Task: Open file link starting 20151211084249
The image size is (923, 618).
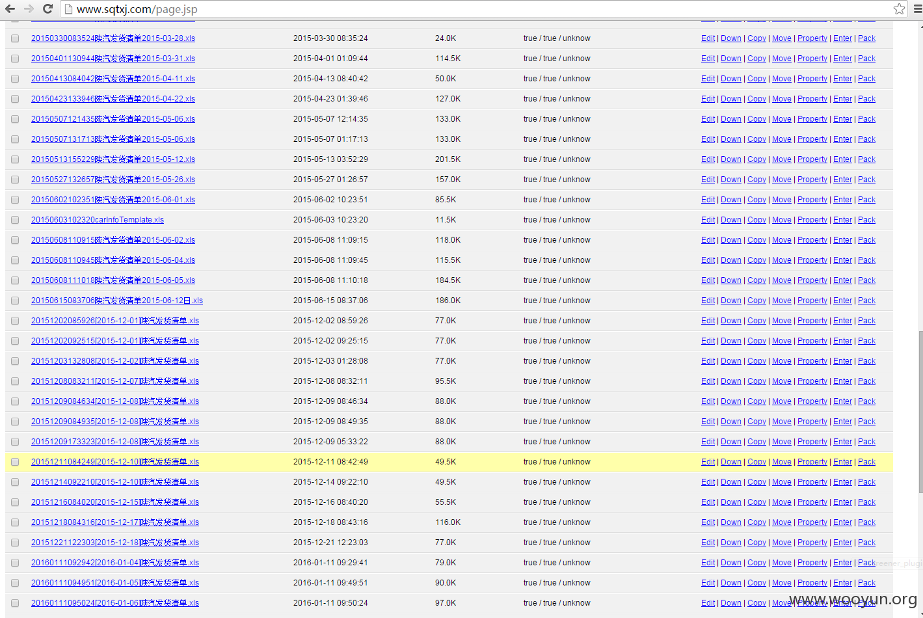Action: (x=115, y=462)
